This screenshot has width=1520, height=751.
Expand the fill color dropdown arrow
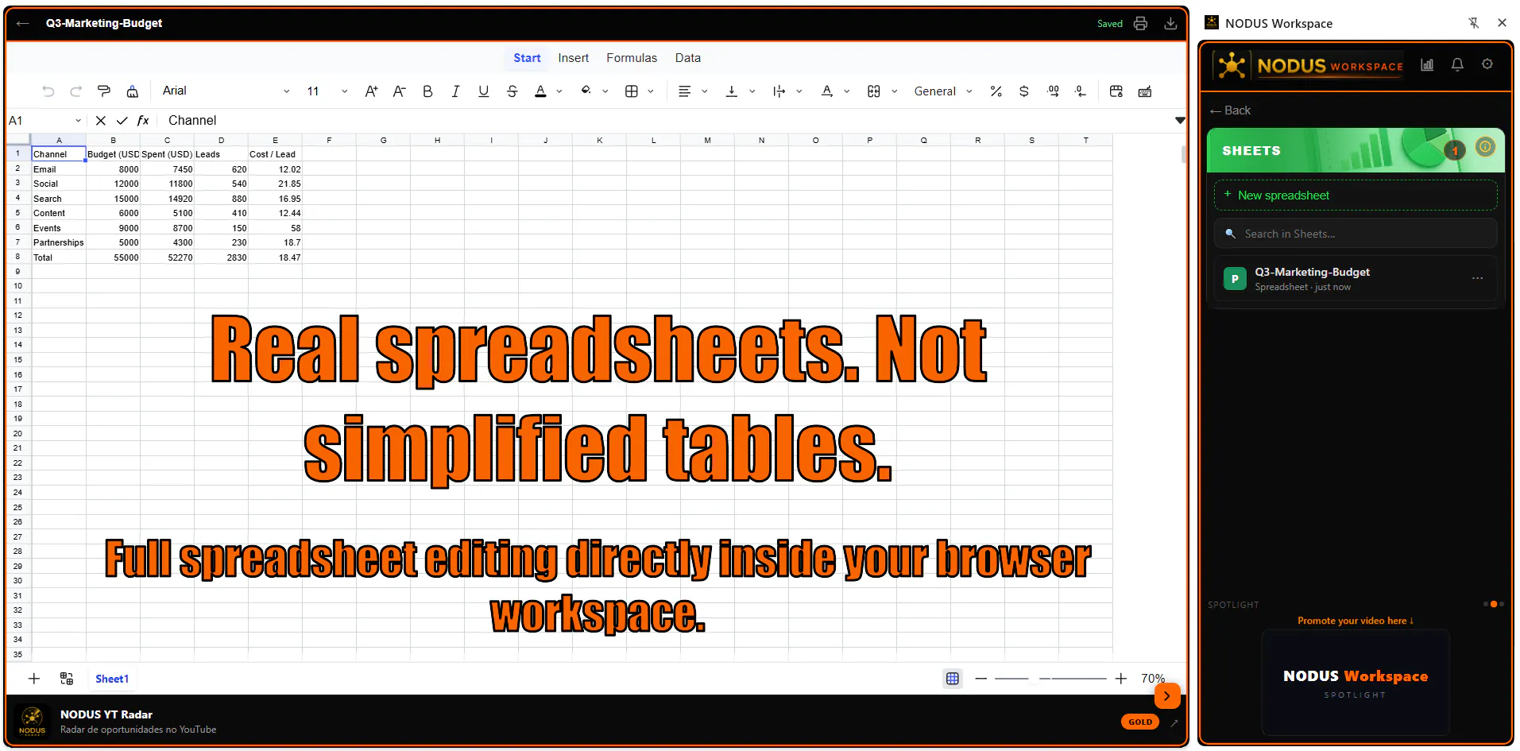605,91
